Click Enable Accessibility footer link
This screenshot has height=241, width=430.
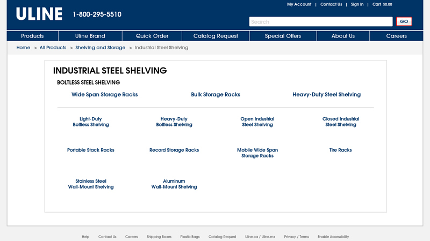[333, 237]
